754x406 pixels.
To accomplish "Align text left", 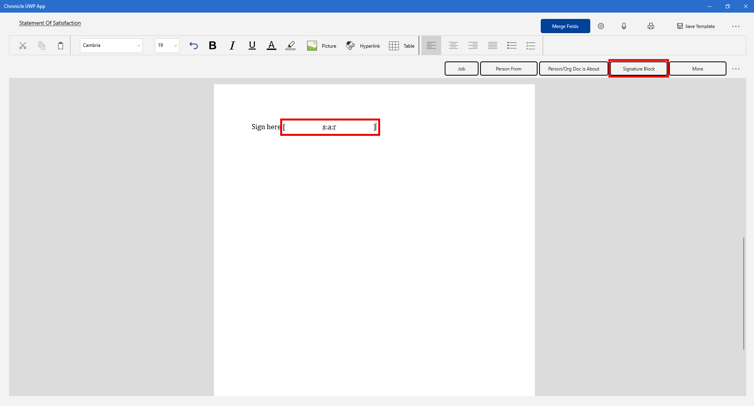I will point(431,46).
